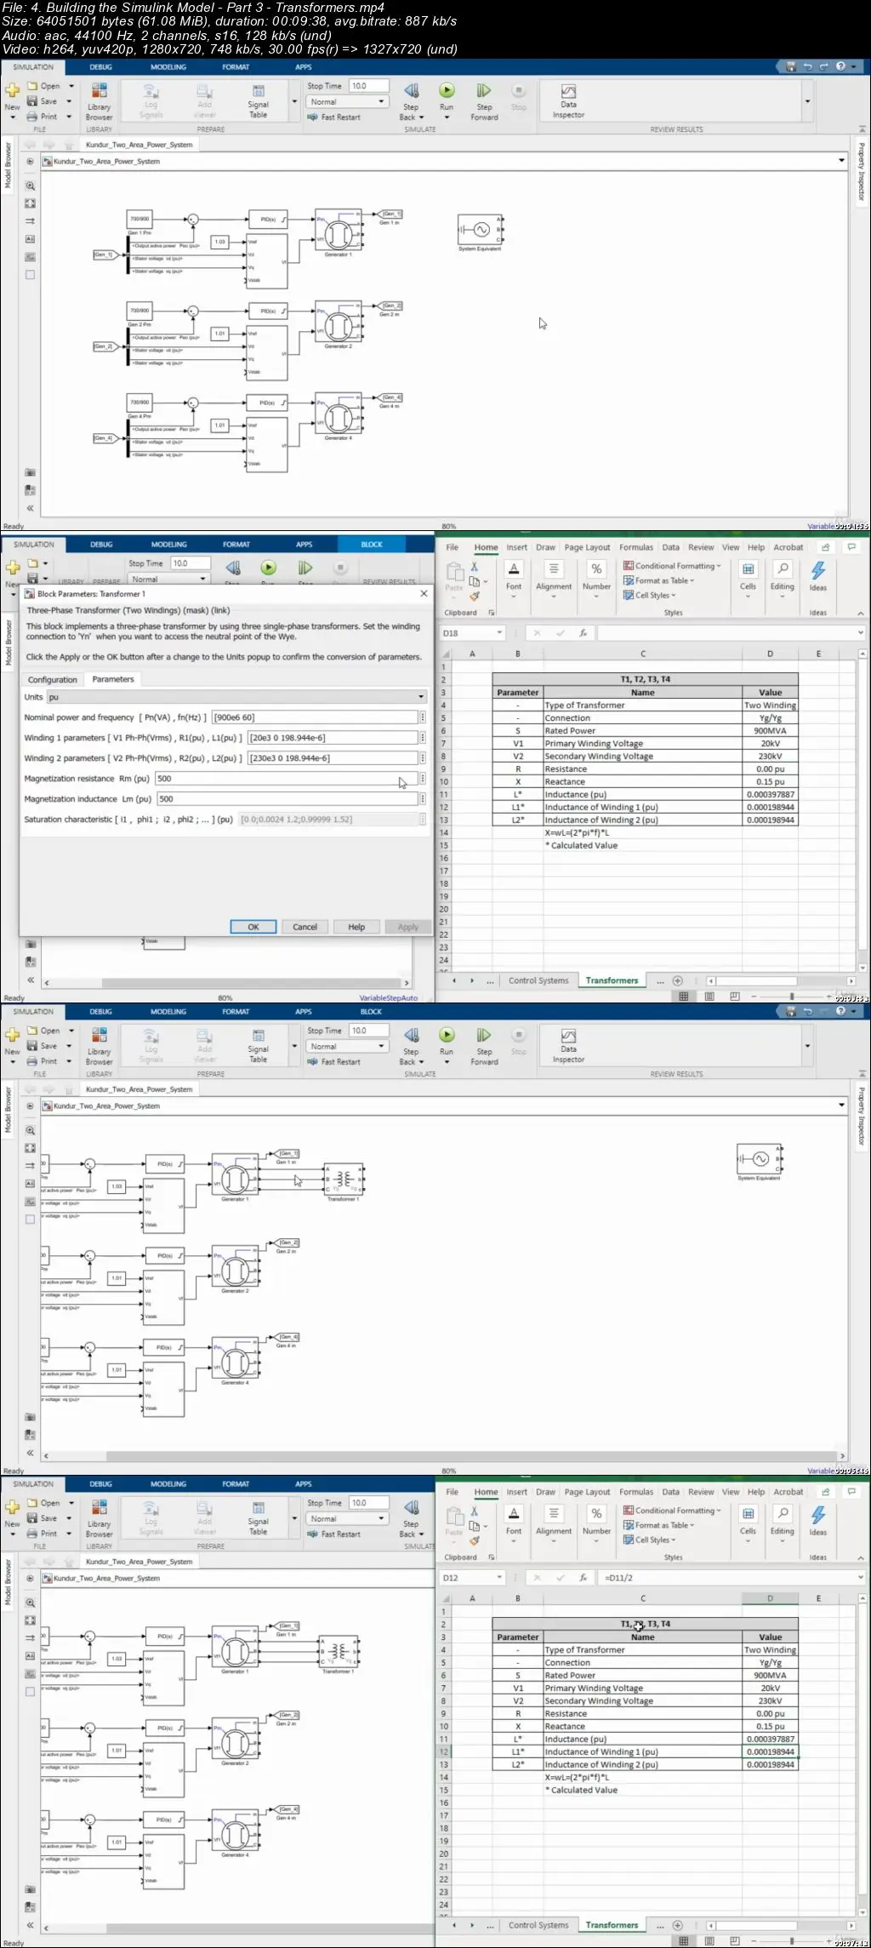Image resolution: width=871 pixels, height=1948 pixels.
Task: Add a new sheet in second-frame Excel
Action: point(678,980)
